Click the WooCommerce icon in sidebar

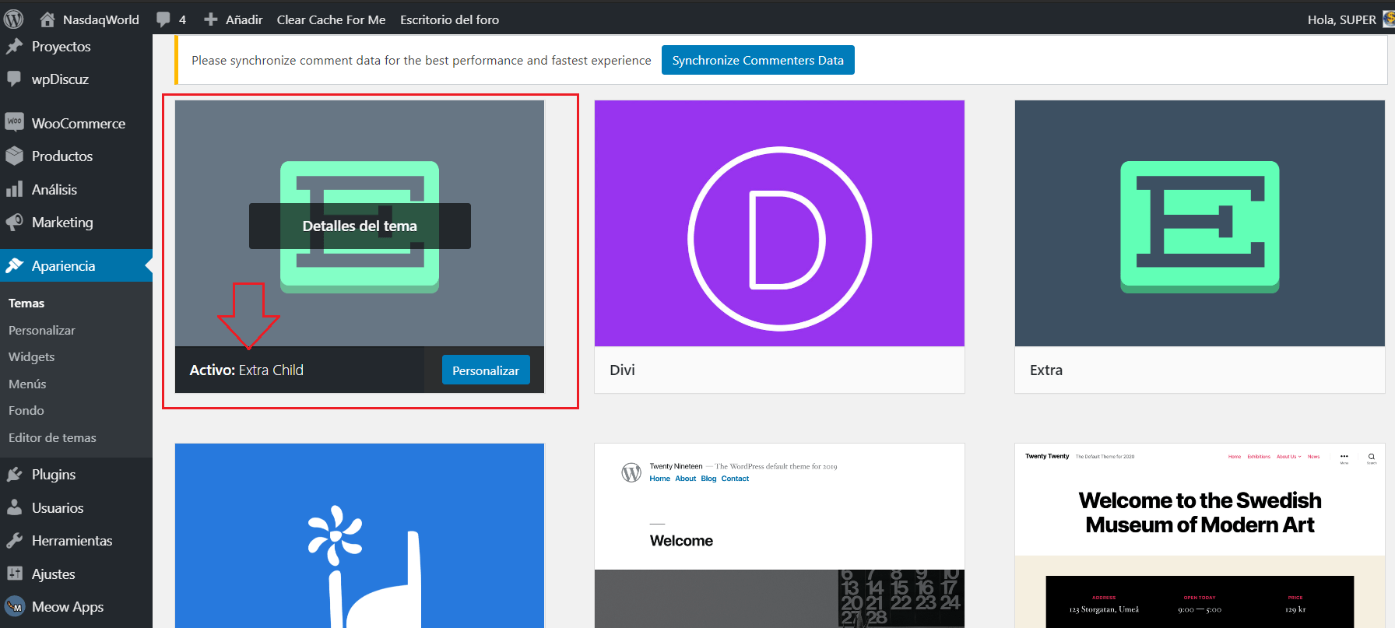(x=14, y=122)
